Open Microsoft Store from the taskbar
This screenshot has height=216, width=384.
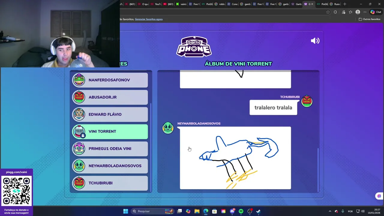[214, 211]
